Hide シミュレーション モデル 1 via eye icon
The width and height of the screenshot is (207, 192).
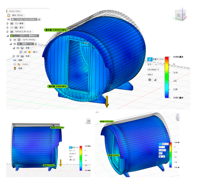[x=9, y=19]
